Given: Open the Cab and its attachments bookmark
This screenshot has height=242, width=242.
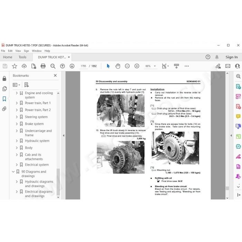Looking at the screenshot, I should pos(34,157).
